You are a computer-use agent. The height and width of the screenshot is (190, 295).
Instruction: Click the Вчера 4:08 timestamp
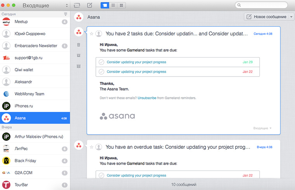[264, 147]
